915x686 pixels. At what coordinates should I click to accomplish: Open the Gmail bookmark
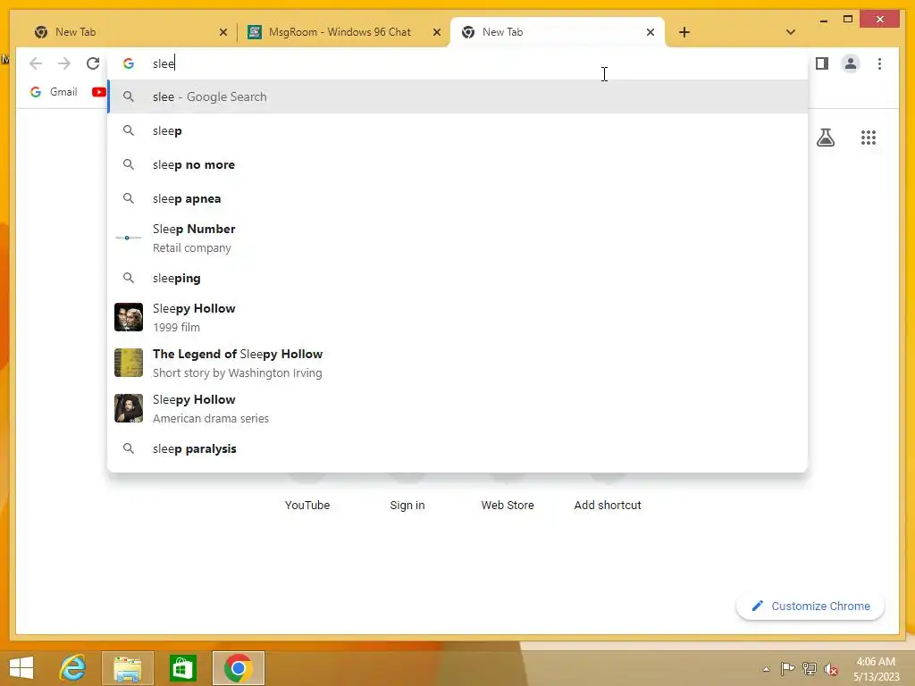(54, 92)
